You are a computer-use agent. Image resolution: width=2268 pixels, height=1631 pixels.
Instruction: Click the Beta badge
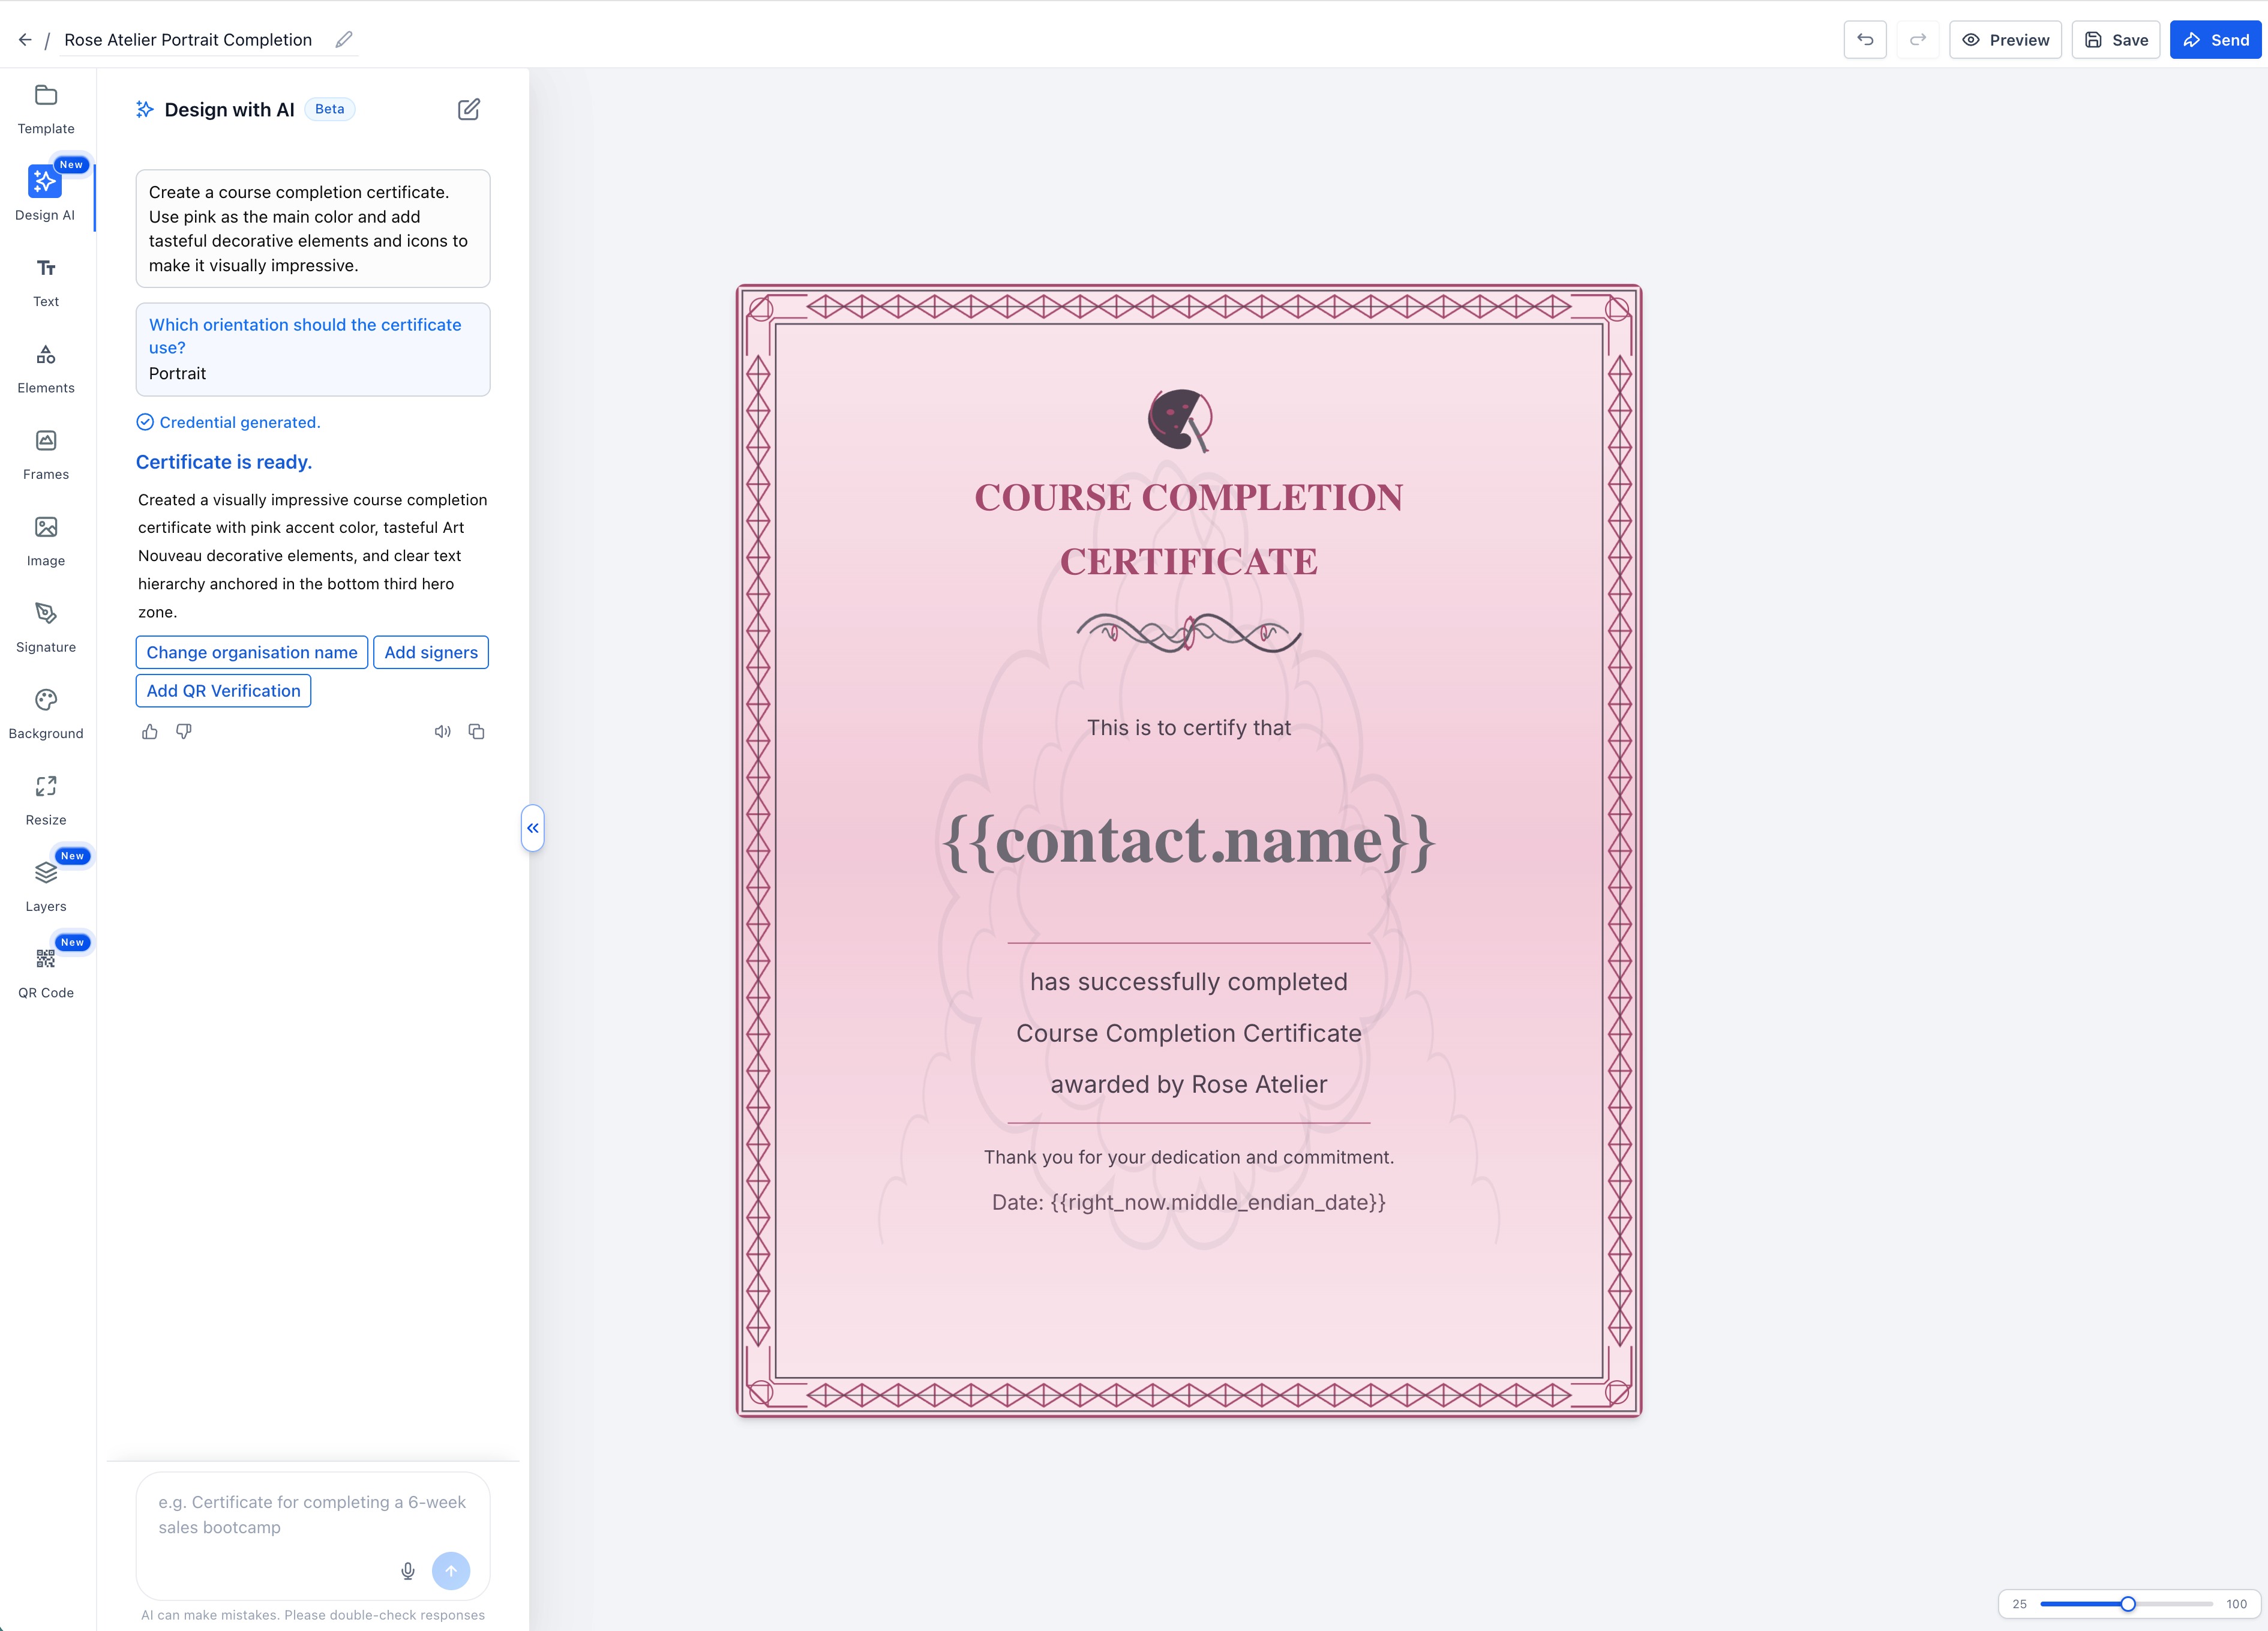pos(329,109)
